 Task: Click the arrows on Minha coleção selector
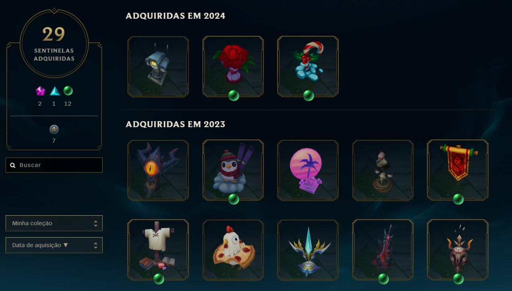95,223
